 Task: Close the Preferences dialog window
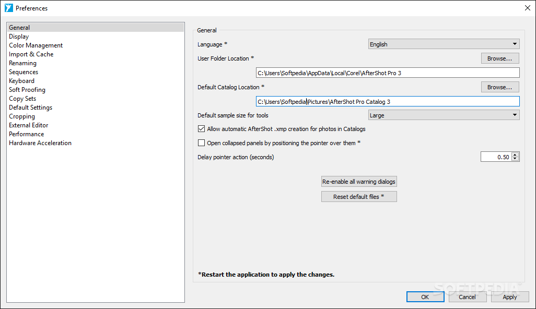pyautogui.click(x=528, y=8)
